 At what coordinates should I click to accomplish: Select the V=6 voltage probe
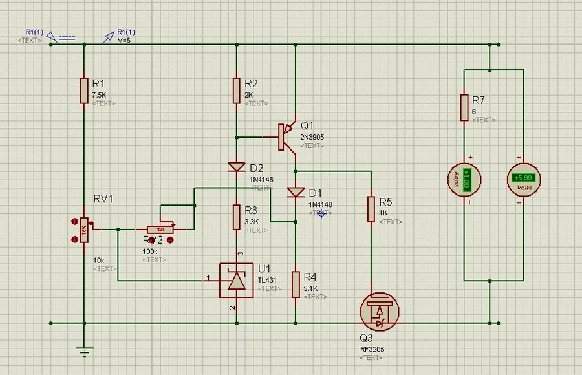pos(109,39)
